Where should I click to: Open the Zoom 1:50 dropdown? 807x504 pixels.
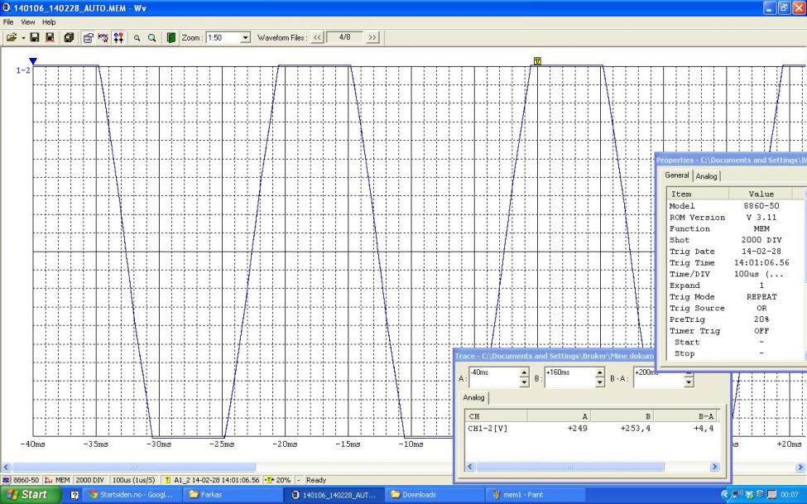coord(244,38)
